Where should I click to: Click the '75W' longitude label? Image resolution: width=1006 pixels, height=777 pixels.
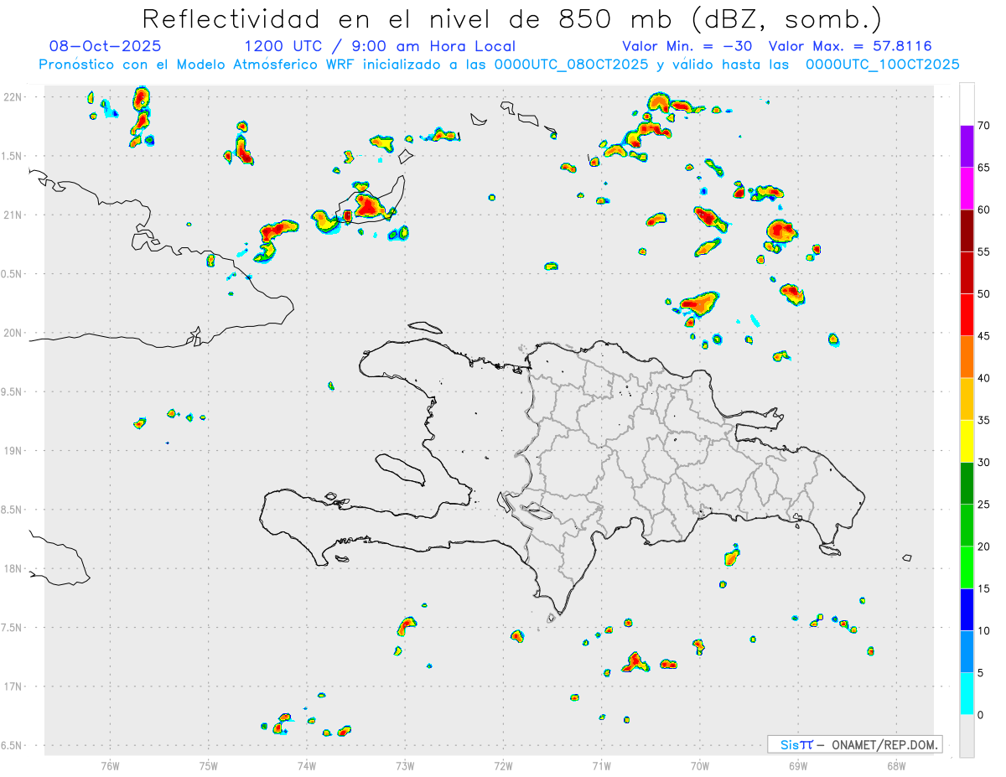[x=209, y=765]
